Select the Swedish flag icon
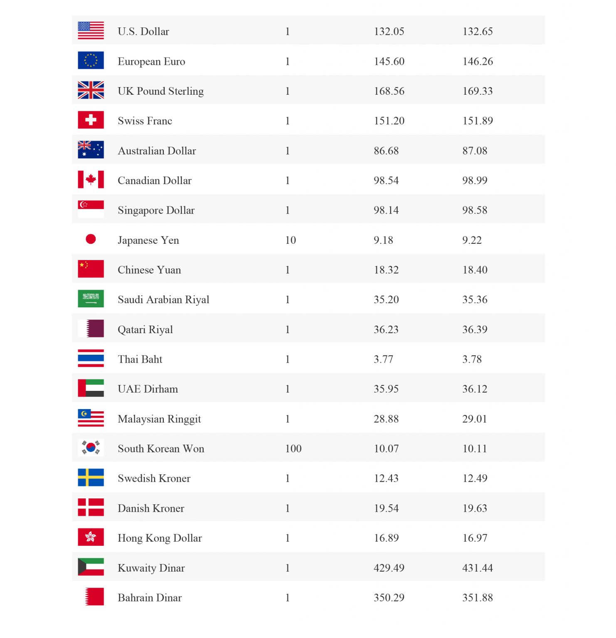 pyautogui.click(x=91, y=478)
